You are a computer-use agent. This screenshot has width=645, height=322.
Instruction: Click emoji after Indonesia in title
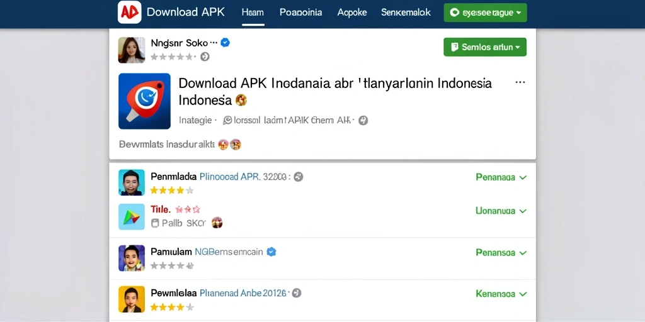coord(241,100)
